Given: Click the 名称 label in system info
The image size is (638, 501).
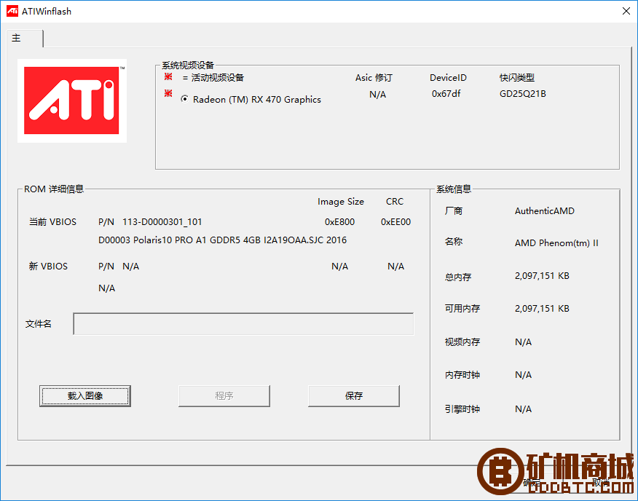Looking at the screenshot, I should (454, 242).
